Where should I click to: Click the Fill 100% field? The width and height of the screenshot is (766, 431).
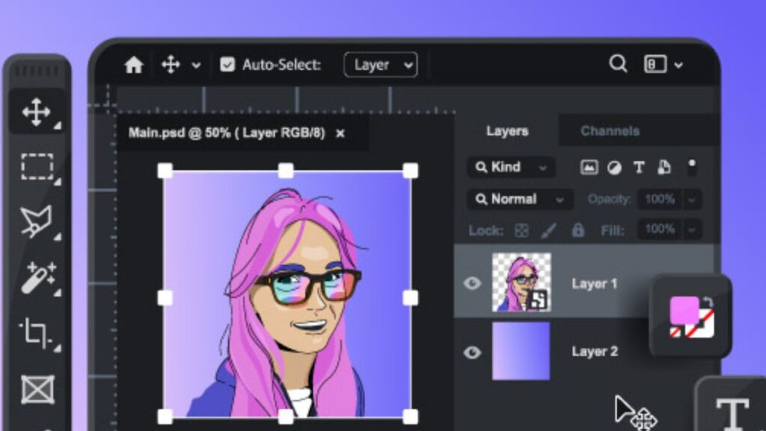coord(660,229)
